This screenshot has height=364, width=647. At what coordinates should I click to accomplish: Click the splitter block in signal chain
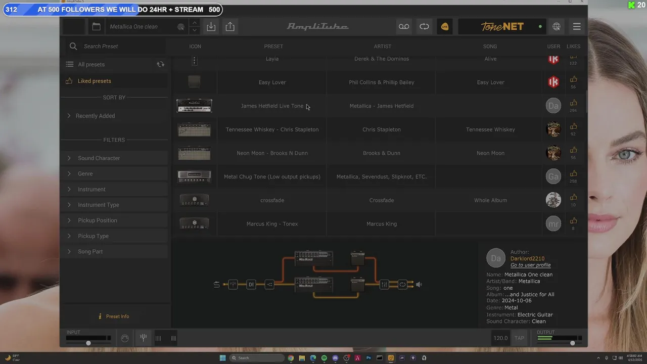pyautogui.click(x=269, y=285)
